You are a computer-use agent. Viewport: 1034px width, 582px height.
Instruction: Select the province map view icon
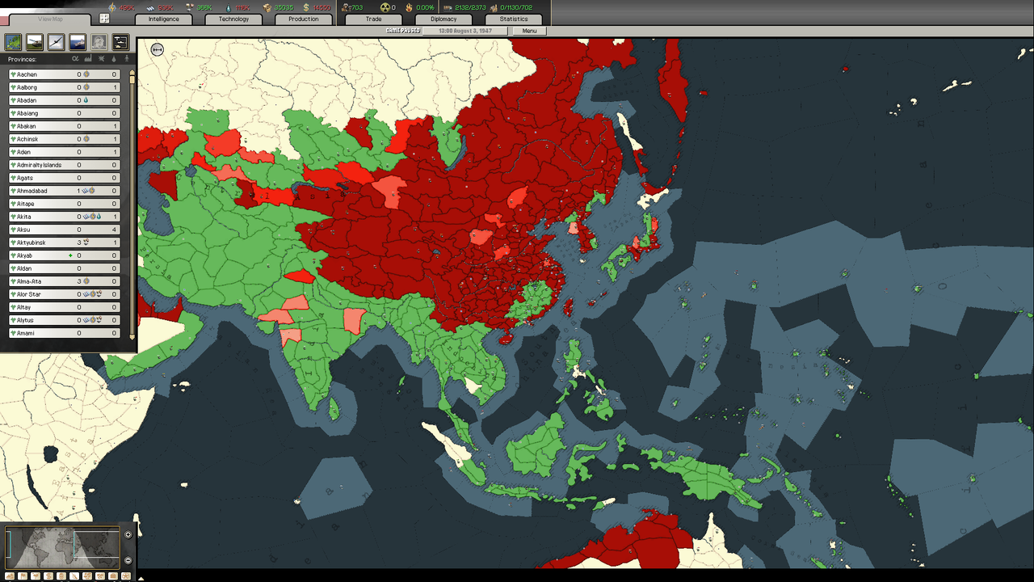tap(13, 41)
